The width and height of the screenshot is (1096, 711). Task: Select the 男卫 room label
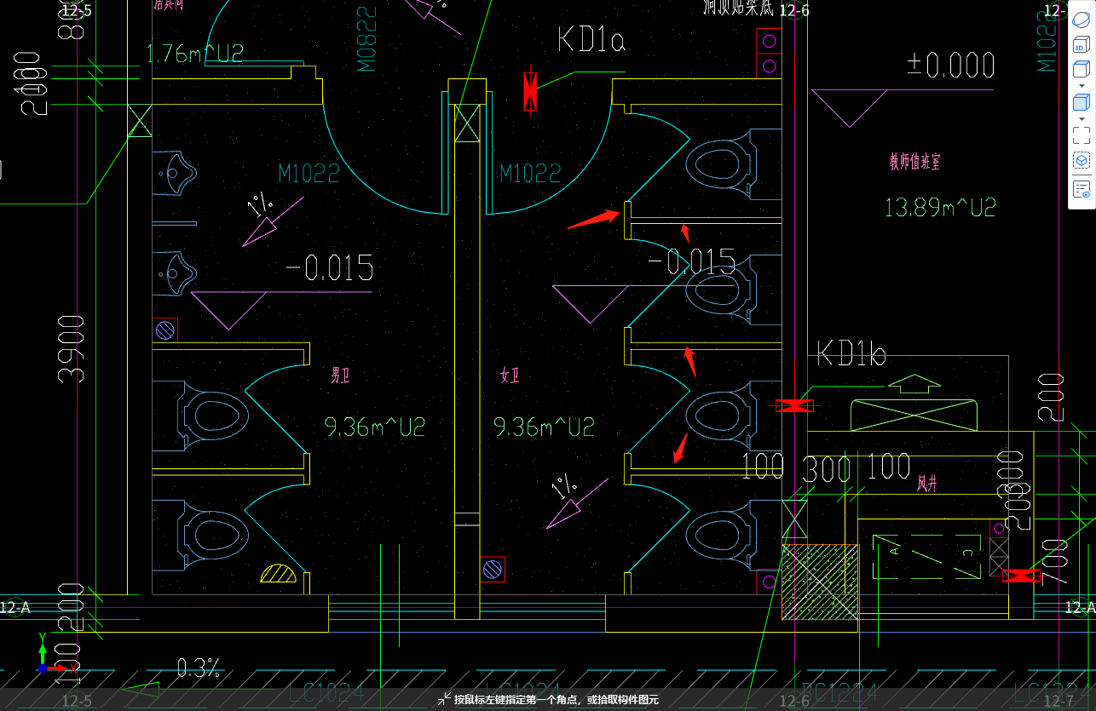click(x=341, y=376)
